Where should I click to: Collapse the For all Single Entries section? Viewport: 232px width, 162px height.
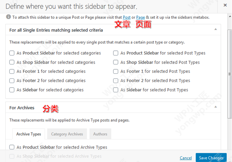click(215, 29)
